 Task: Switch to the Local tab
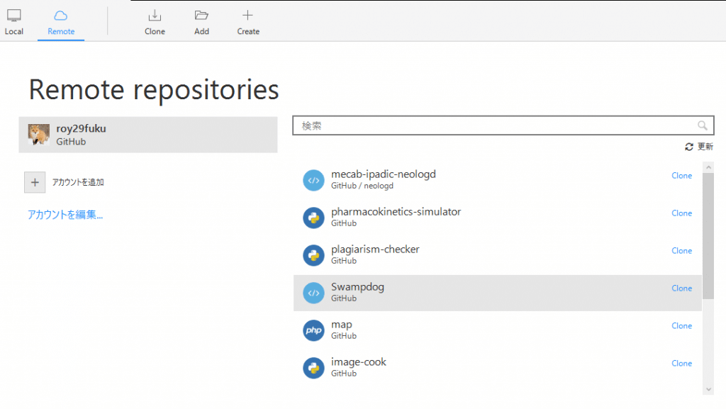14,21
